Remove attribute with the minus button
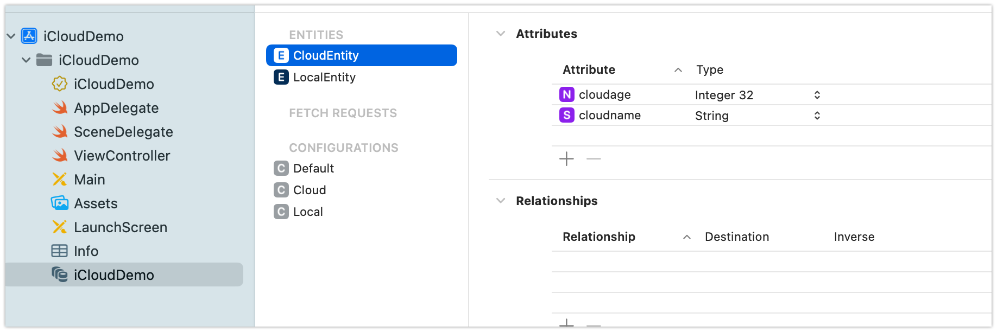 coord(594,159)
